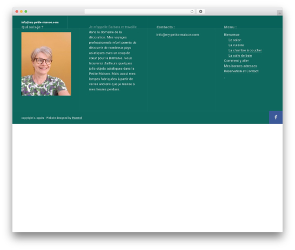
Task: Click info@my-petite-maison.com under Contacts
Action: tap(178, 35)
